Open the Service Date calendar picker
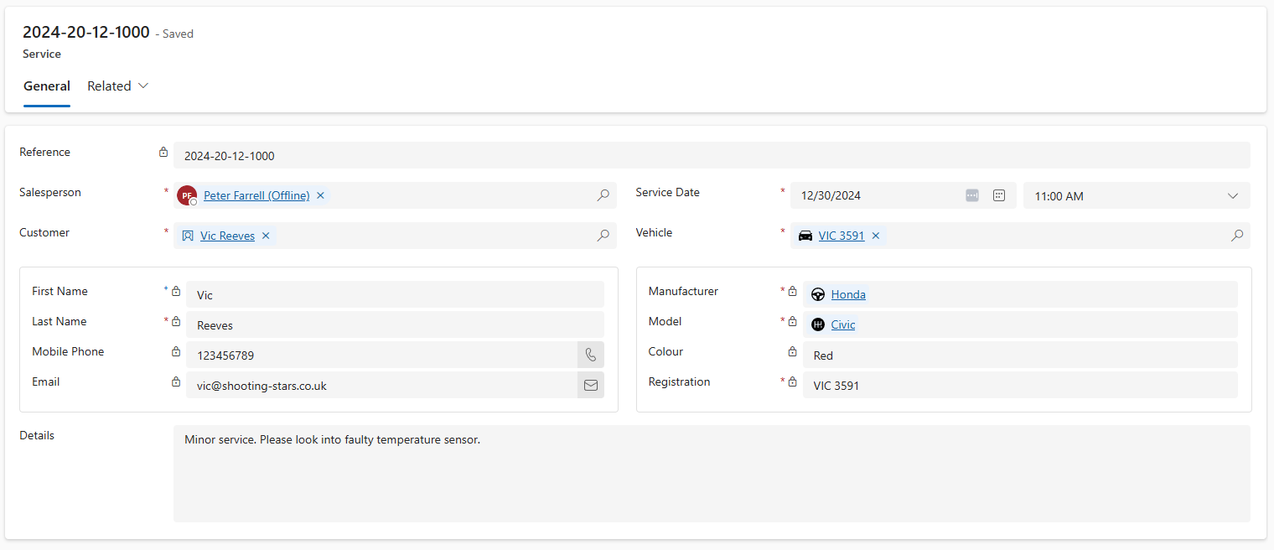This screenshot has width=1274, height=550. pyautogui.click(x=971, y=195)
